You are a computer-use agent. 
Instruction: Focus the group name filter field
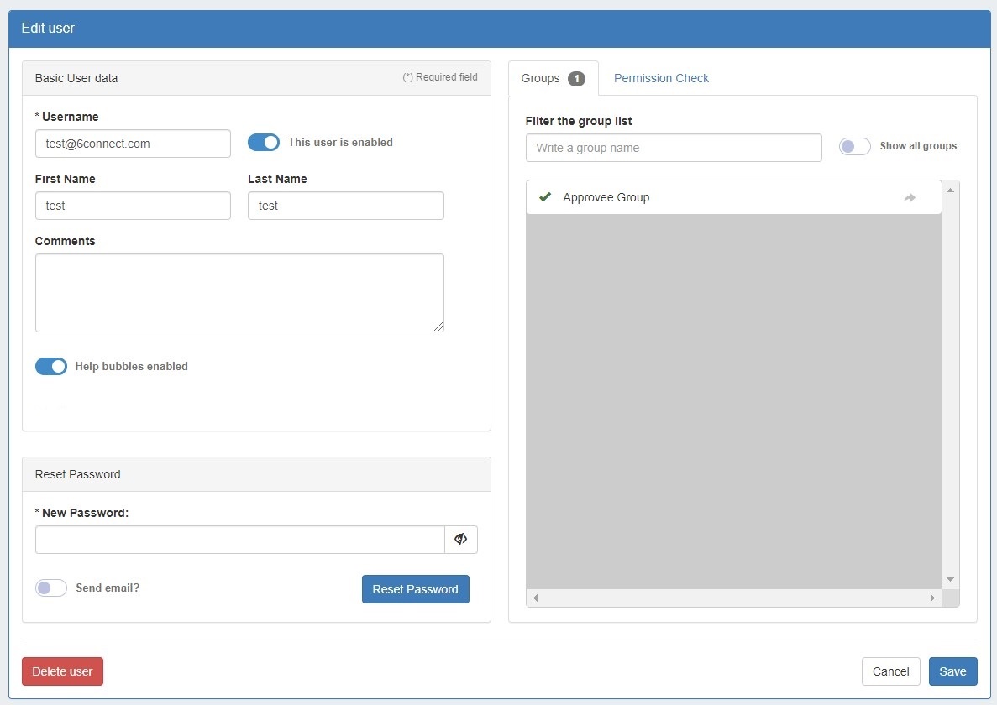pyautogui.click(x=673, y=148)
